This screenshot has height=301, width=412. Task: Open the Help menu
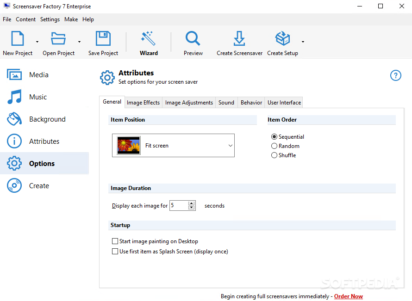(x=88, y=19)
